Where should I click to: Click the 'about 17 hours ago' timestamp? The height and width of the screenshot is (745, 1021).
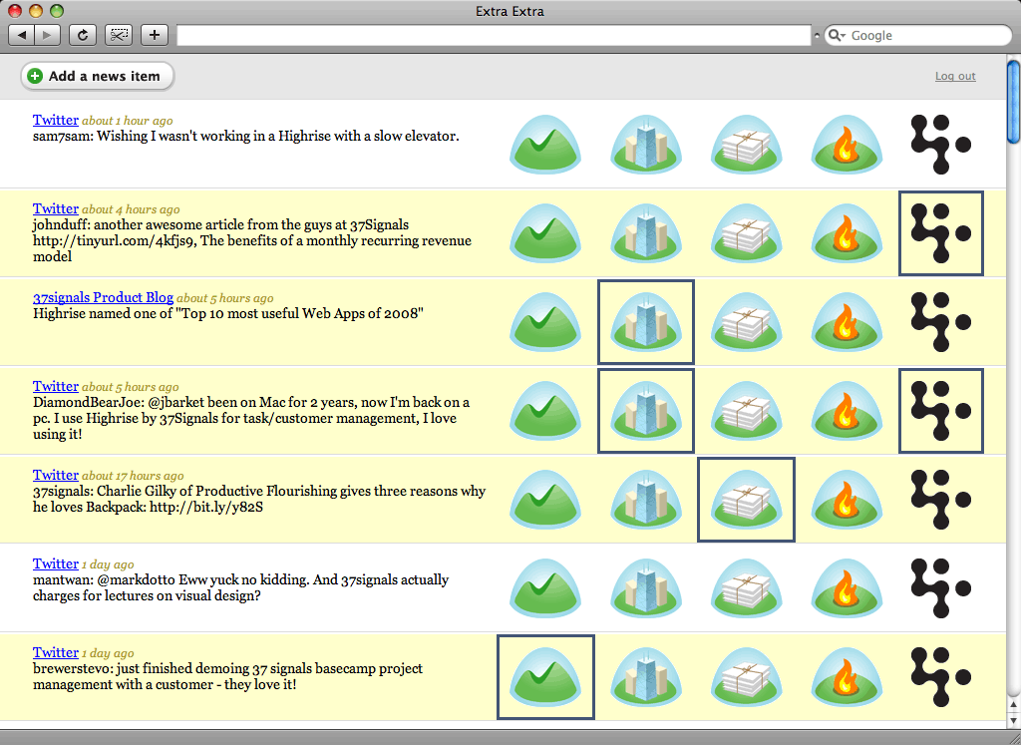click(133, 476)
